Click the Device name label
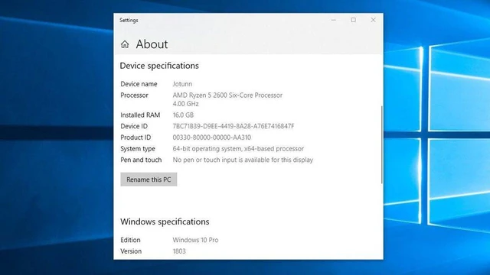The width and height of the screenshot is (490, 275). click(x=139, y=84)
